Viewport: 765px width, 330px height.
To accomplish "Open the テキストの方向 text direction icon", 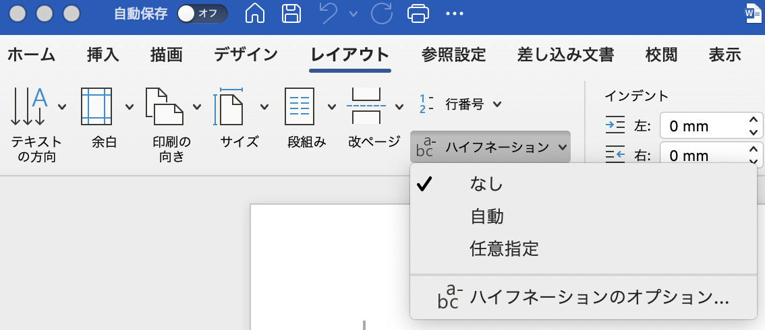I will pyautogui.click(x=29, y=106).
